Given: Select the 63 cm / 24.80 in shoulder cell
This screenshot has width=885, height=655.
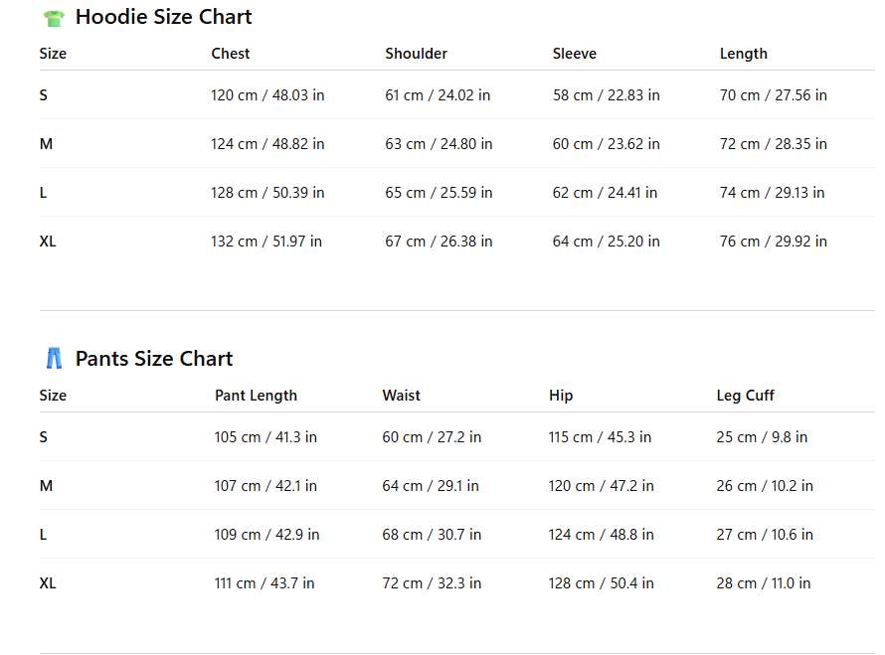Looking at the screenshot, I should 439,144.
